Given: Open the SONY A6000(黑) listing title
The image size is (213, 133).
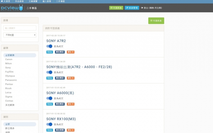Looking at the screenshot, I should coord(60,93).
